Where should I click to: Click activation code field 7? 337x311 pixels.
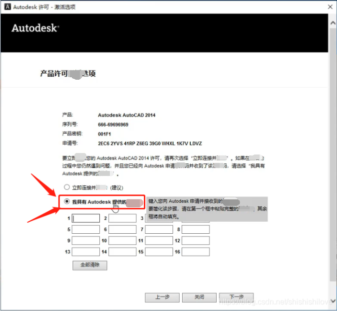(159, 229)
